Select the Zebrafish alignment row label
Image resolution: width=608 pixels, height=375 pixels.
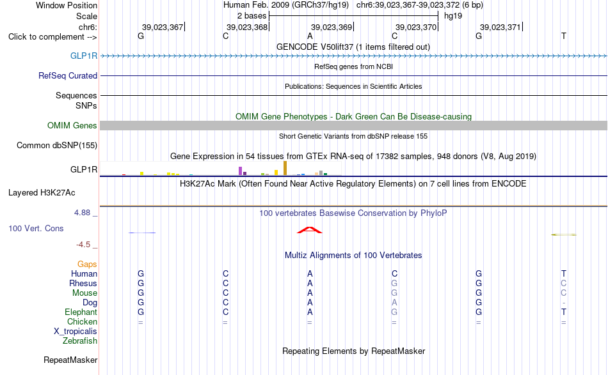pyautogui.click(x=80, y=341)
